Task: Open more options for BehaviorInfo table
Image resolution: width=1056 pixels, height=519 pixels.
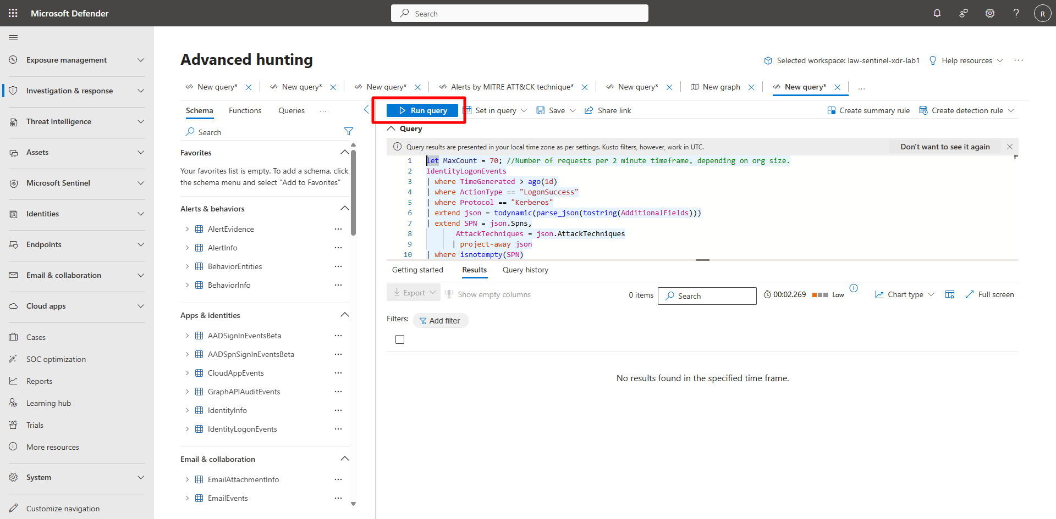Action: coord(338,285)
